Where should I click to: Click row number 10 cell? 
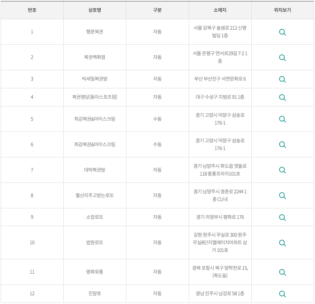[32, 243]
